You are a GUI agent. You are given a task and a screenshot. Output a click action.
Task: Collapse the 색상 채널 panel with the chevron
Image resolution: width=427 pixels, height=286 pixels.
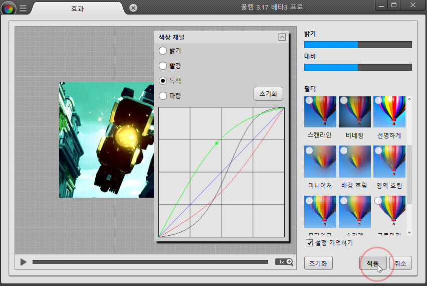click(282, 37)
